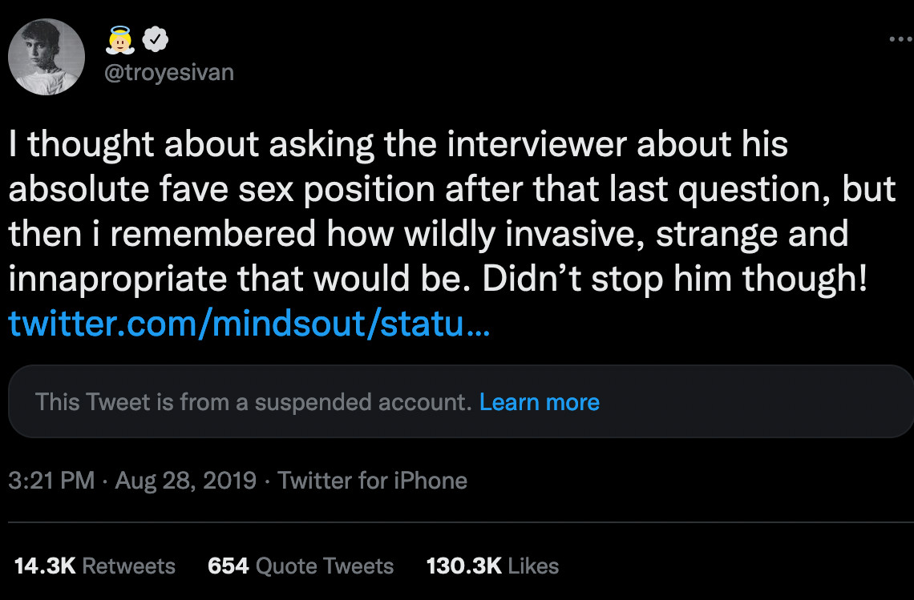Click the 3:21 PM timestamp

coord(51,481)
